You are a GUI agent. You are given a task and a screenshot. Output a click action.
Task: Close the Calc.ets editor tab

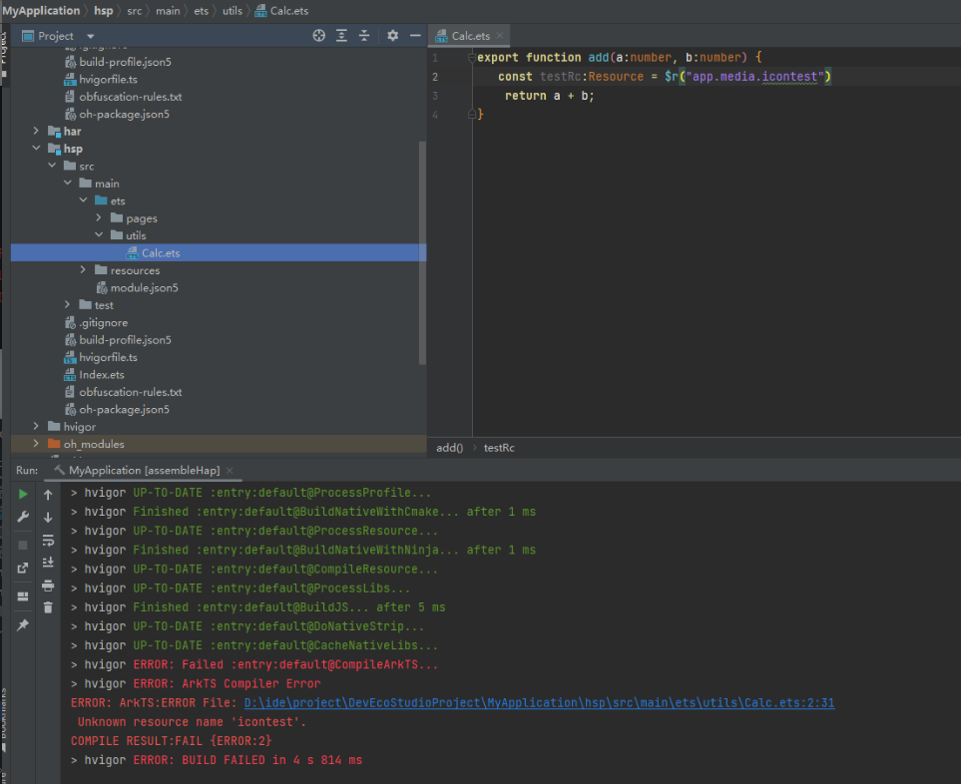500,36
